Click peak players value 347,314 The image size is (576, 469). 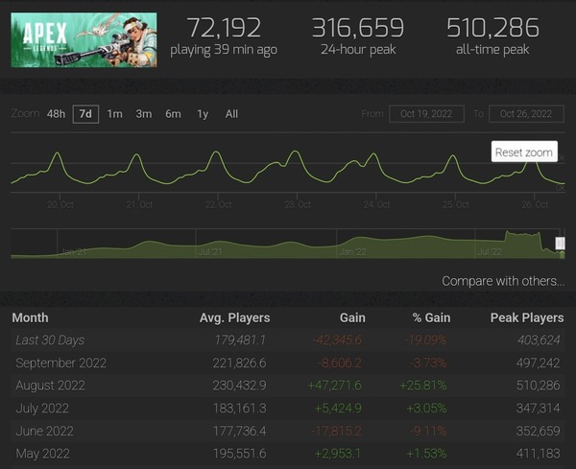(x=538, y=409)
